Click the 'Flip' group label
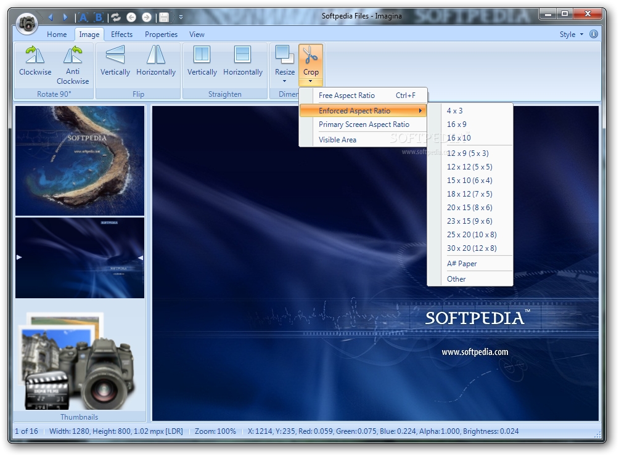Screen dimensions: 619x456 click(138, 94)
